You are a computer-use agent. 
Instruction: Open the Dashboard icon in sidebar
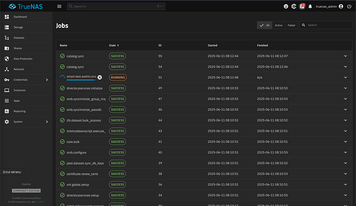click(x=7, y=17)
